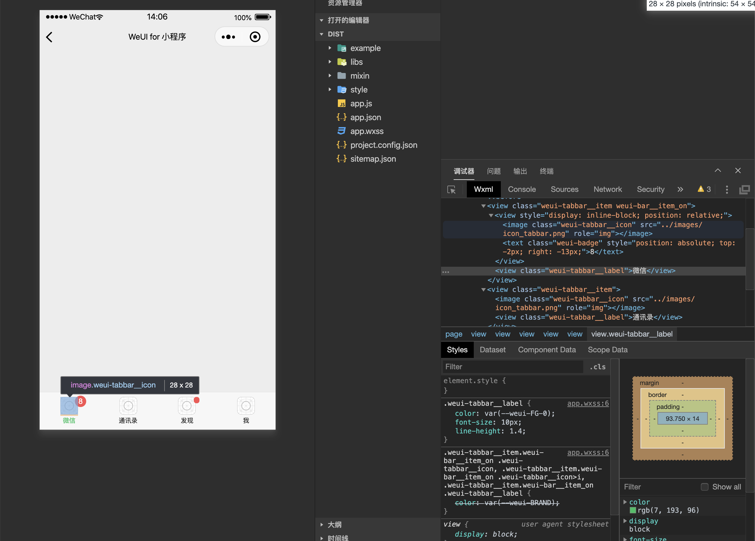
Task: Expand the style folder
Action: coord(359,90)
